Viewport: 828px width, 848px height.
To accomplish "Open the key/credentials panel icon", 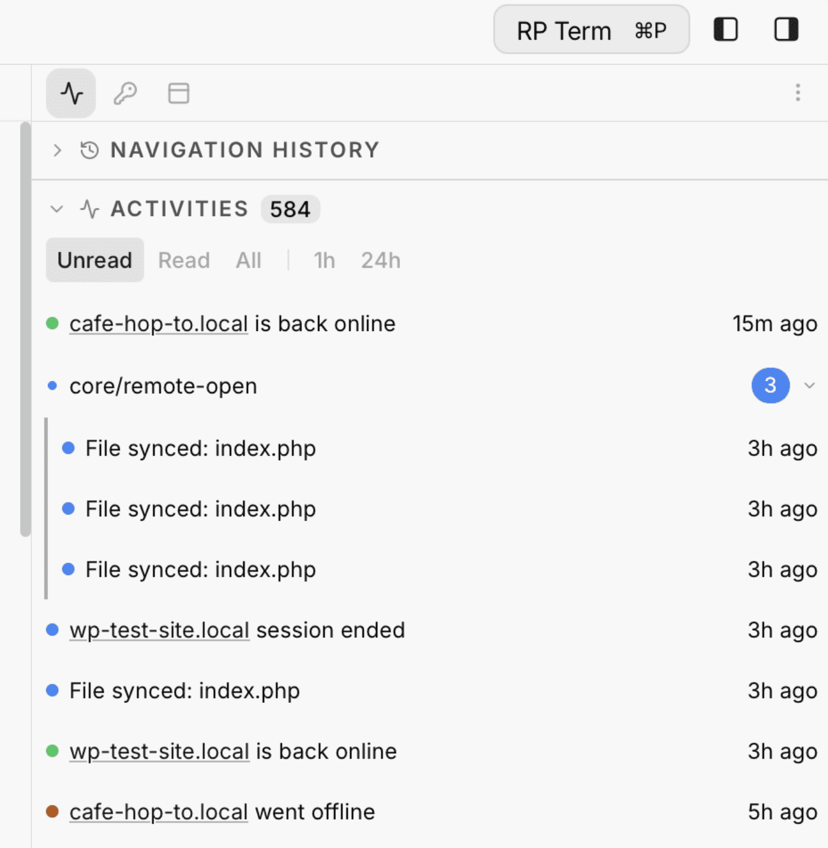I will click(125, 92).
